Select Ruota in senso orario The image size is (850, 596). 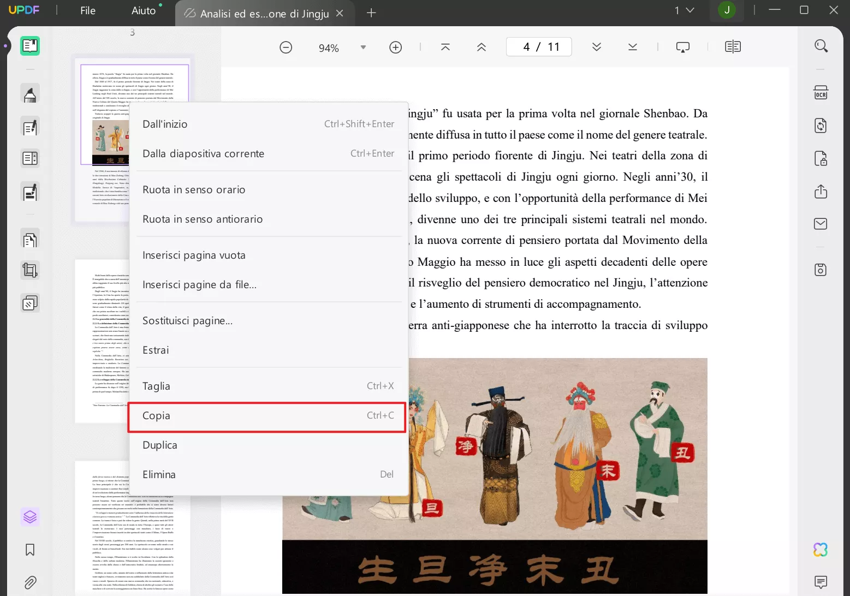(269, 189)
